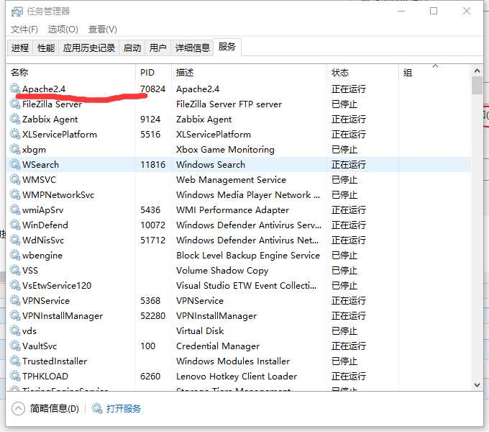Select 'Lenovo Hotkey Client Loader' description
This screenshot has width=489, height=432.
coord(237,377)
